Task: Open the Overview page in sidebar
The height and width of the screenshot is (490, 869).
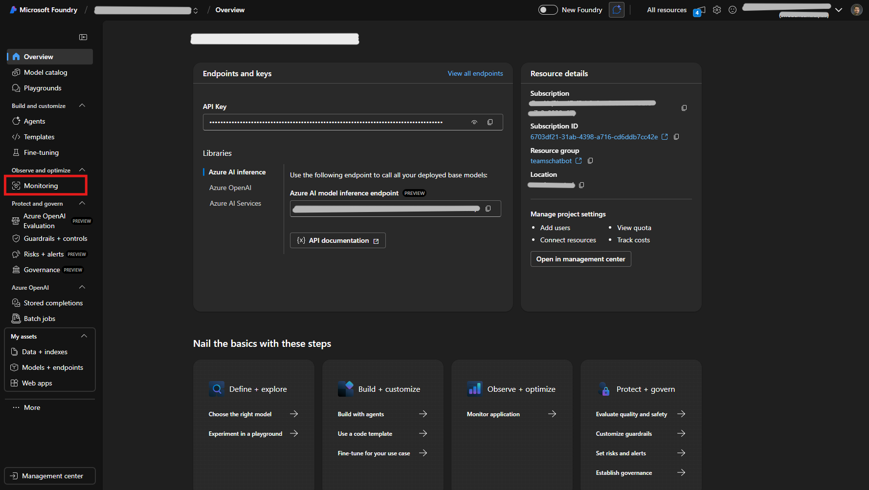Action: [x=50, y=57]
